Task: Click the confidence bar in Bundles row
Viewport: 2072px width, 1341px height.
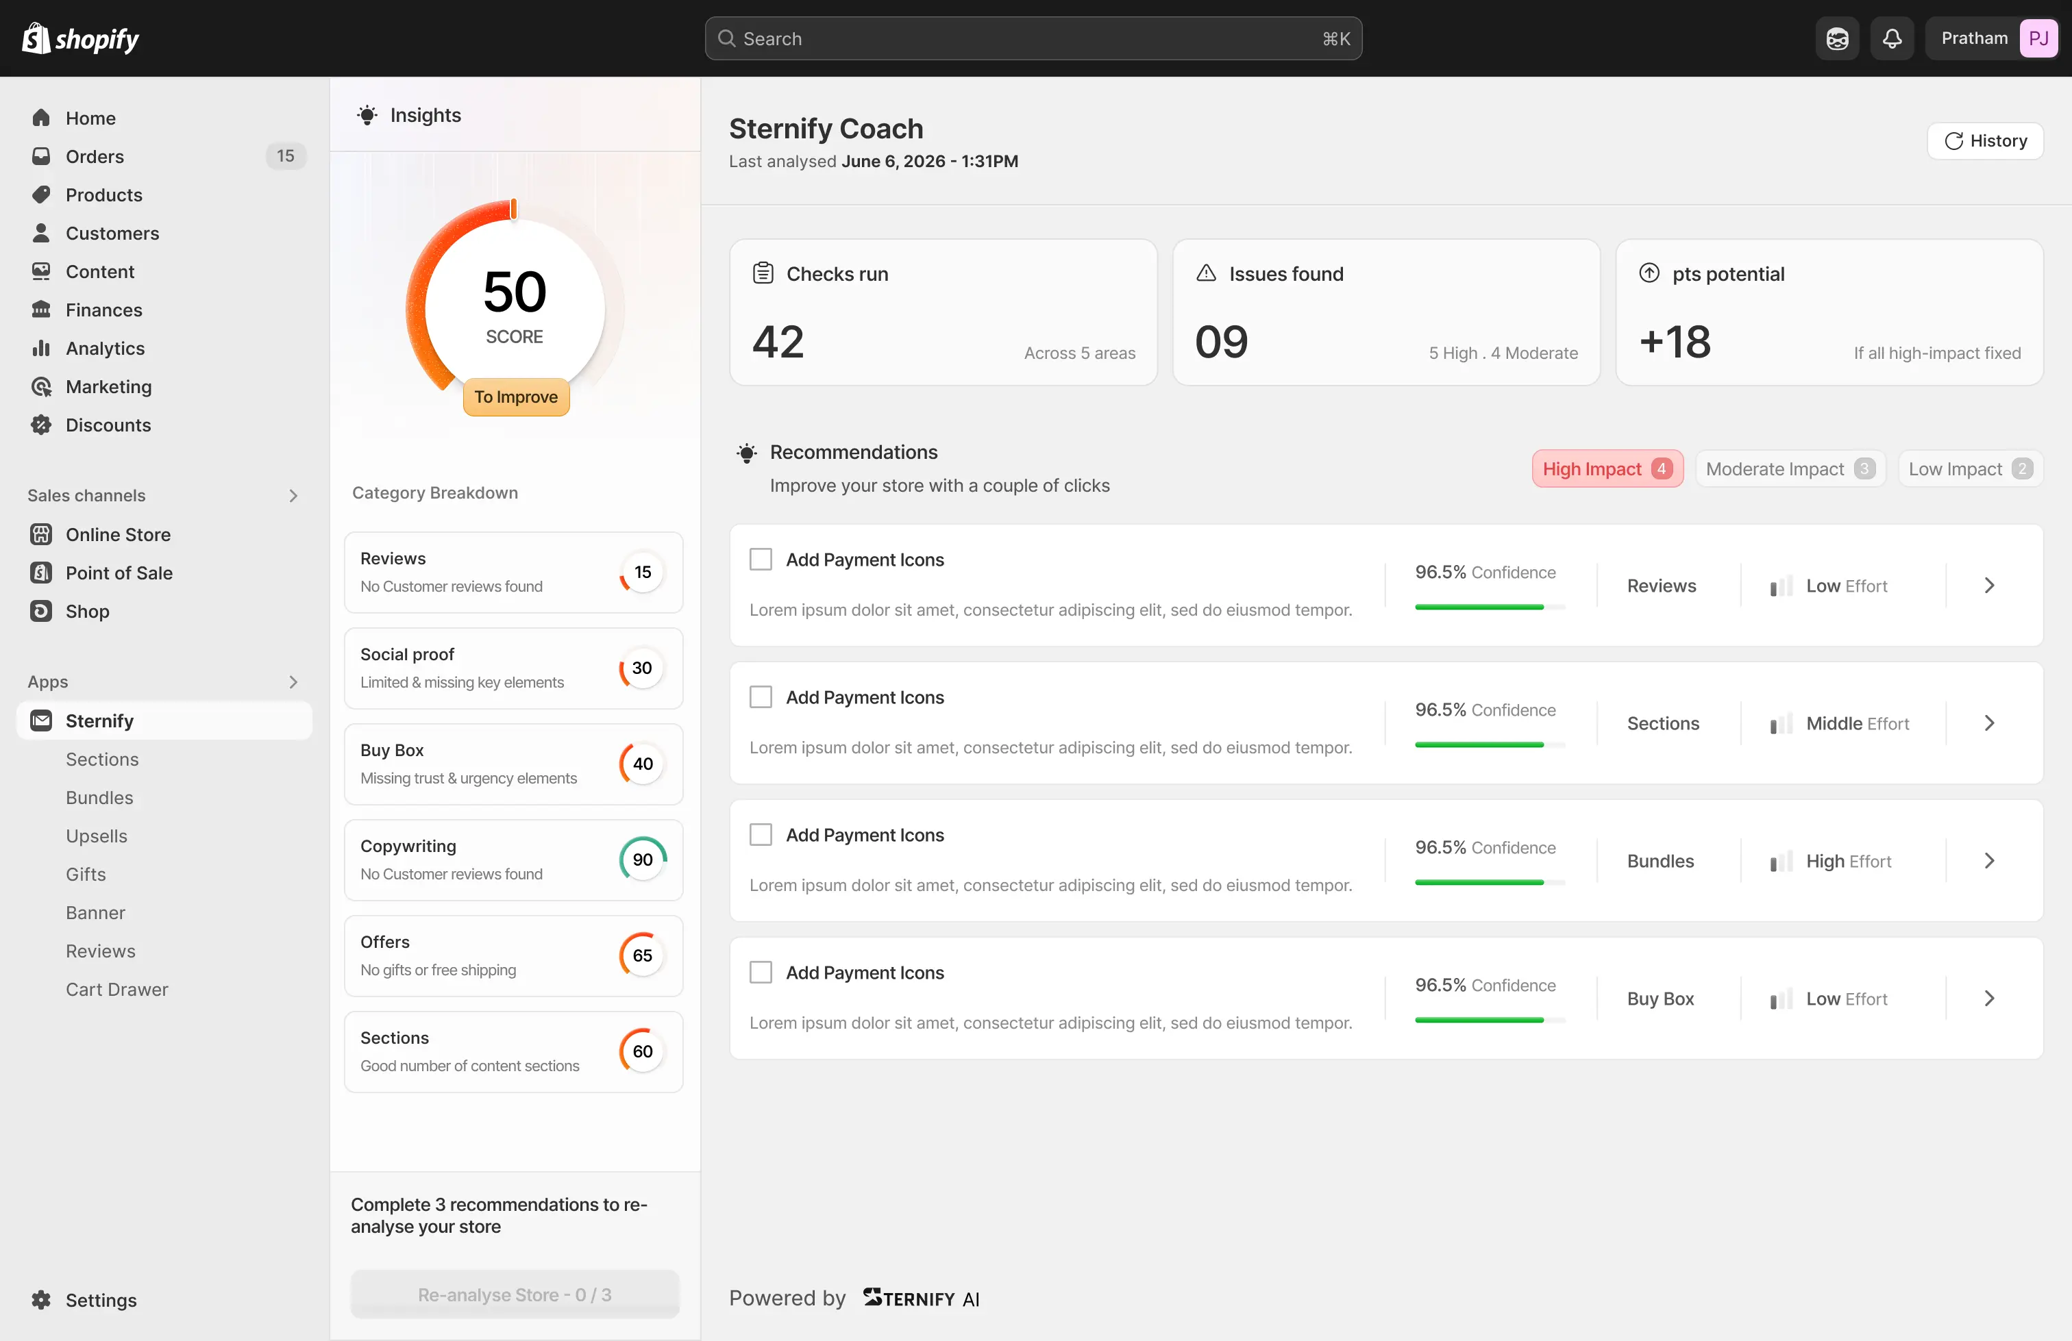Action: point(1490,881)
